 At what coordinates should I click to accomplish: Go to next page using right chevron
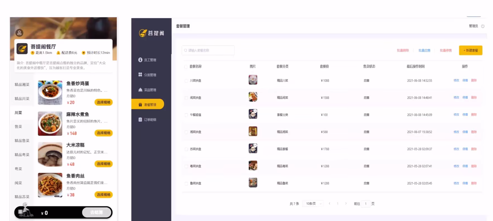pos(346,203)
